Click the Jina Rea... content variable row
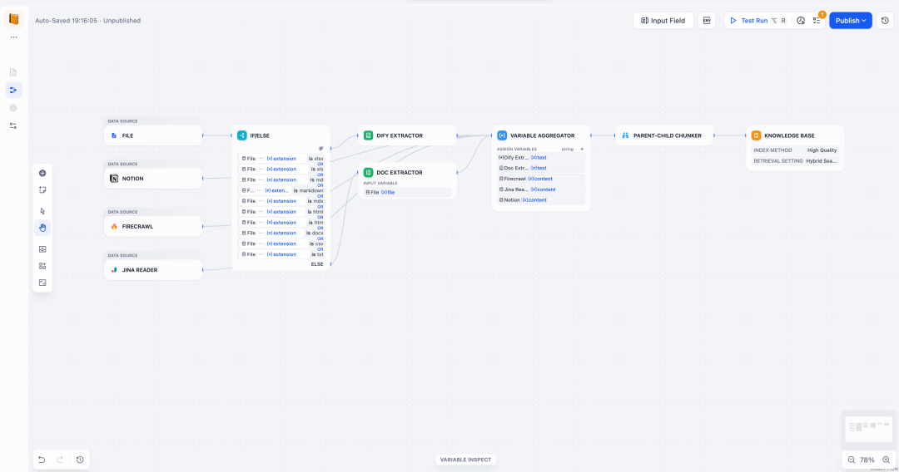Screen dimensions: 899x472 (541, 189)
